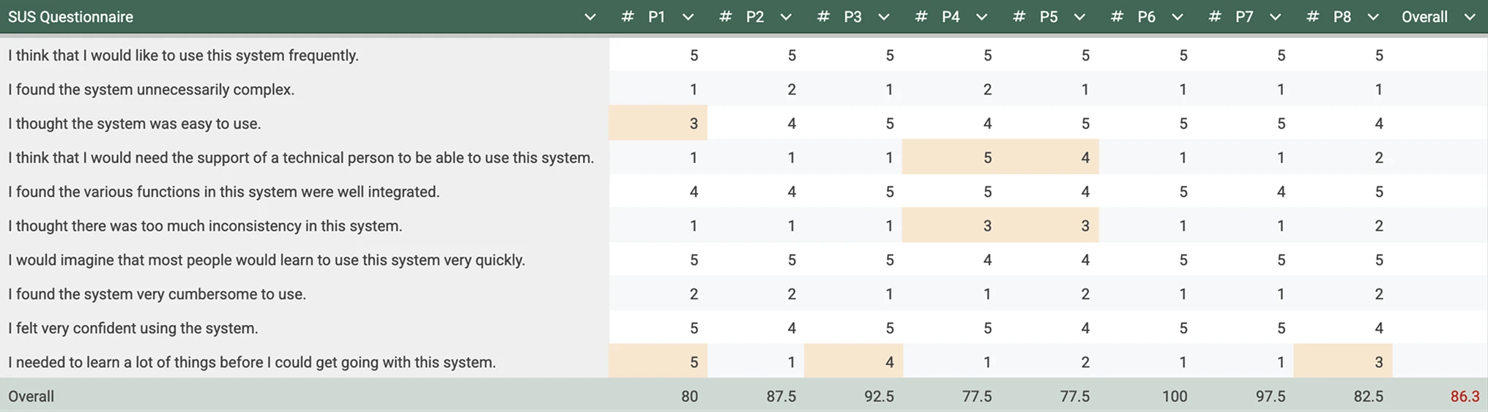
Task: Click highlighted P8 cell 3 in 'learn a lot' row
Action: tap(1343, 362)
